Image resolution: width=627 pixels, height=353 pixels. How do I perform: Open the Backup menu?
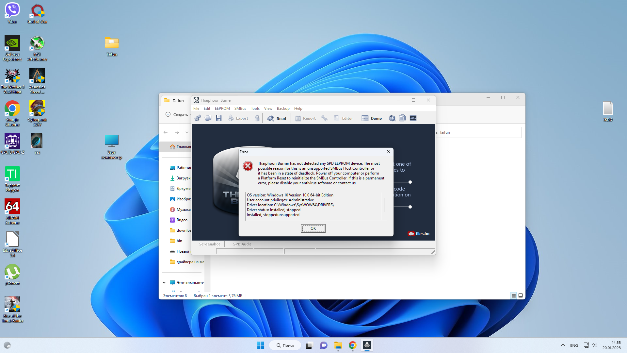pyautogui.click(x=283, y=109)
